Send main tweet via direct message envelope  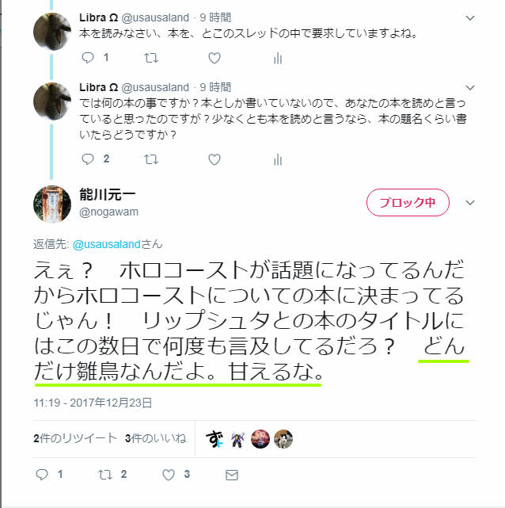click(x=232, y=475)
